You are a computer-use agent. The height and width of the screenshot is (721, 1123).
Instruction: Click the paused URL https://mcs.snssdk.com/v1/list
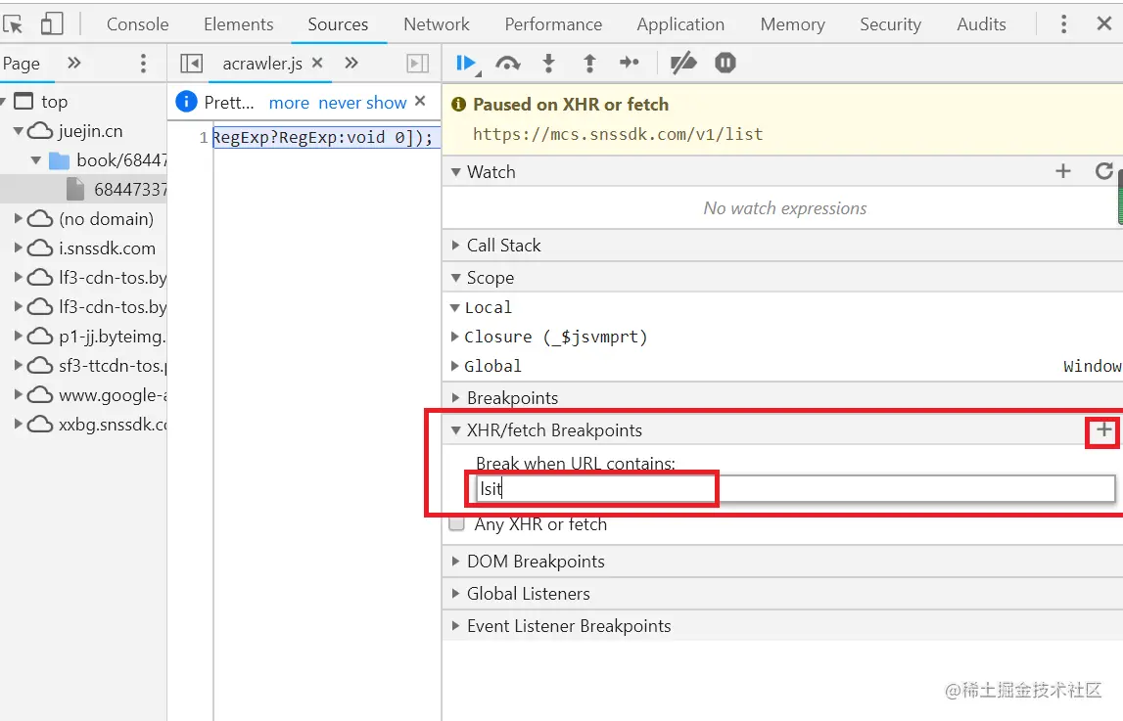click(618, 134)
